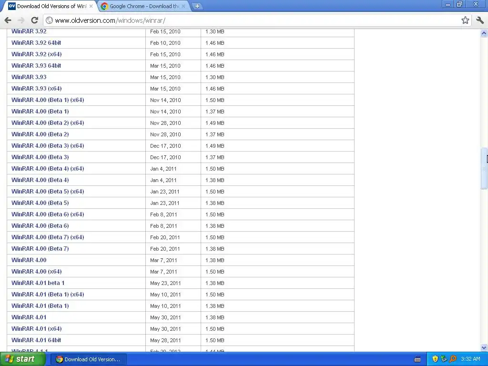488x366 pixels.
Task: Open WinRAR 3.92 (x64) link
Action: point(36,54)
